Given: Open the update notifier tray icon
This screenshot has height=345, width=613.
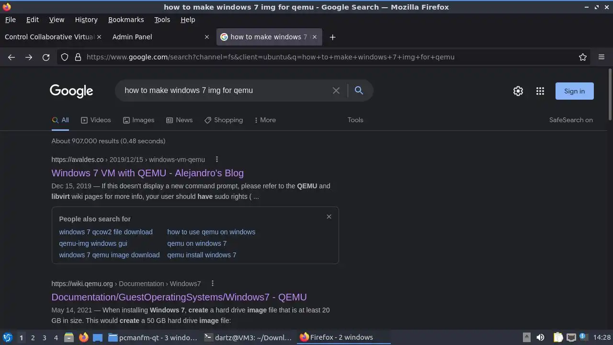Looking at the screenshot, I should [x=583, y=337].
